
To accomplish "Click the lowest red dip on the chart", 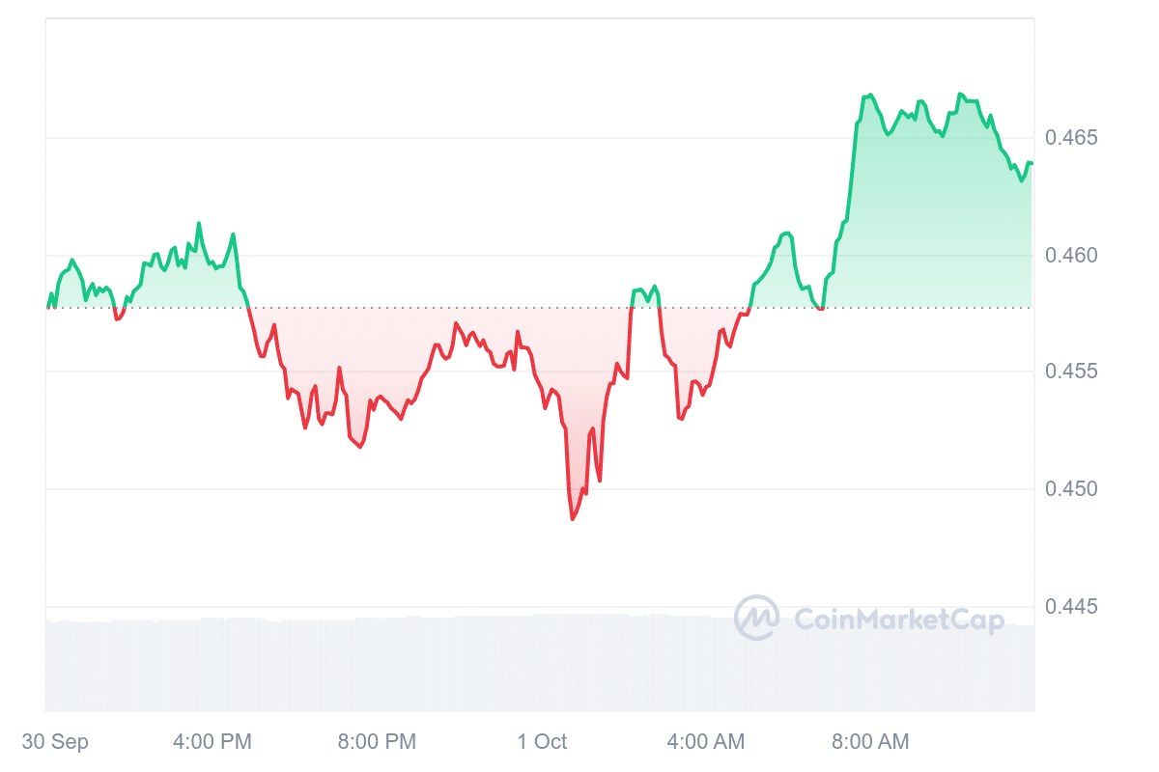I will coord(573,519).
